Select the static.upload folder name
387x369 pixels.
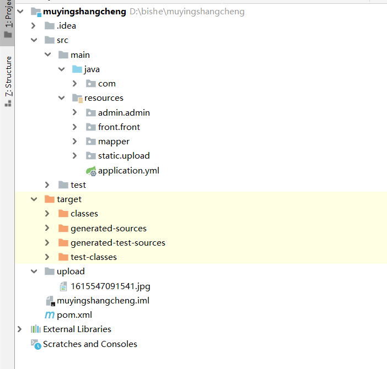pos(123,156)
